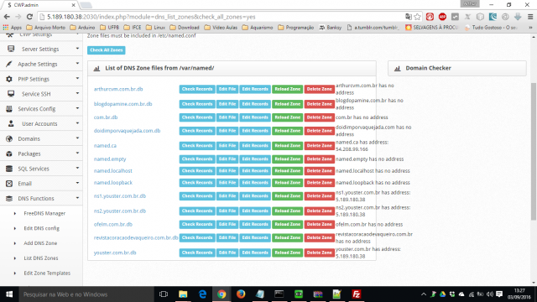This screenshot has height=302, width=537.
Task: Delete Zone for youster.com.br.db
Action: click(319, 253)
